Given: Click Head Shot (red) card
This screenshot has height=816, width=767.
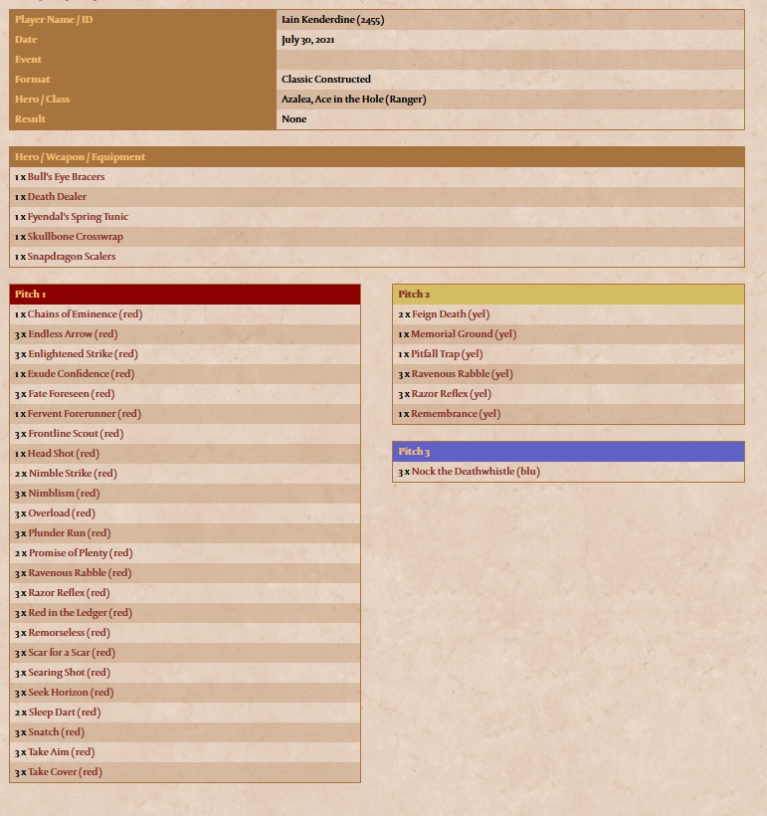Looking at the screenshot, I should click(x=64, y=453).
